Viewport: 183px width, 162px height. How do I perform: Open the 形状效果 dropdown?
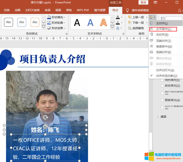[x=57, y=28]
